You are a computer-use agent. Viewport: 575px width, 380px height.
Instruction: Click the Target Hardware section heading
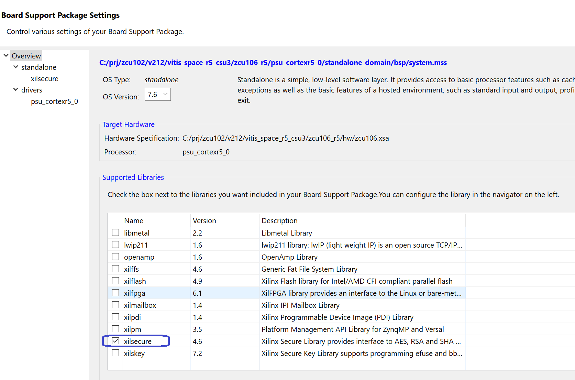point(129,124)
